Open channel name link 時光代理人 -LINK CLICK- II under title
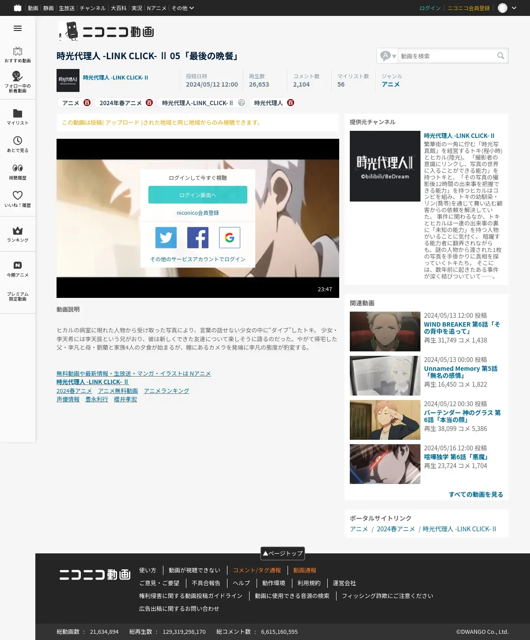530x640 pixels. pyautogui.click(x=115, y=77)
